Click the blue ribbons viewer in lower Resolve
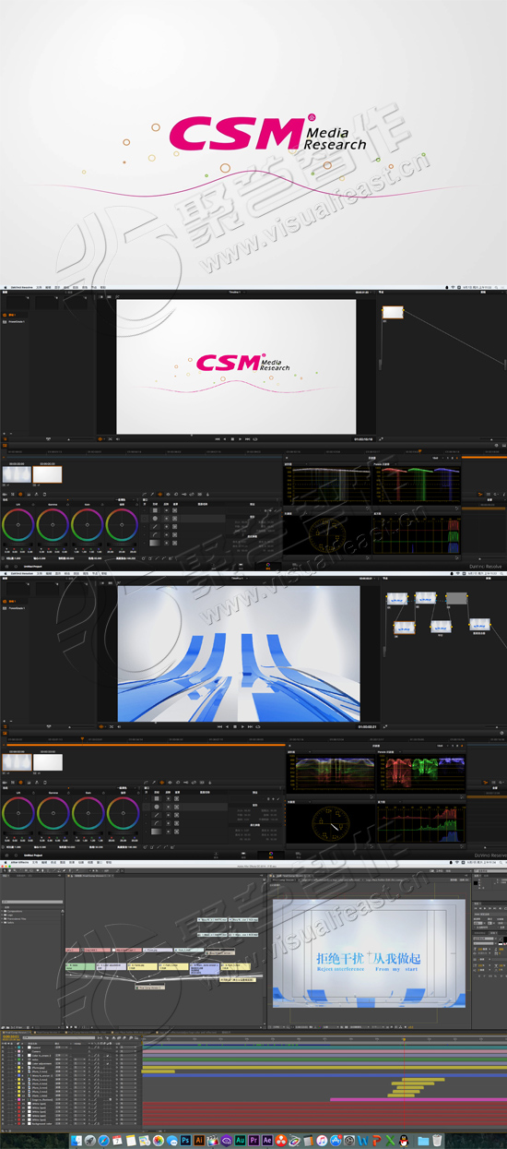 coord(238,653)
